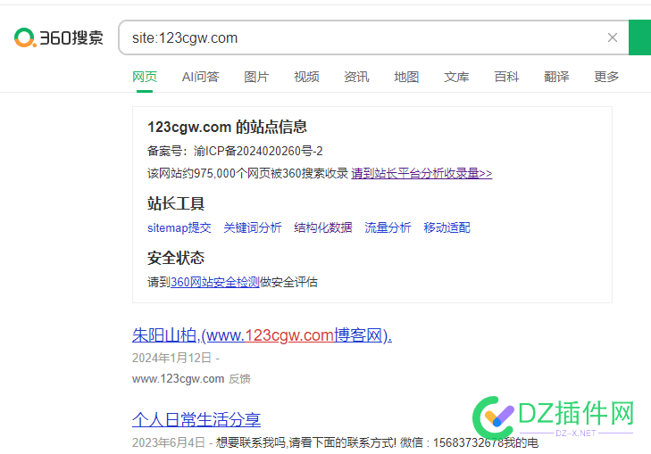Click the 360搜索 logo
The height and width of the screenshot is (454, 651).
tap(59, 37)
